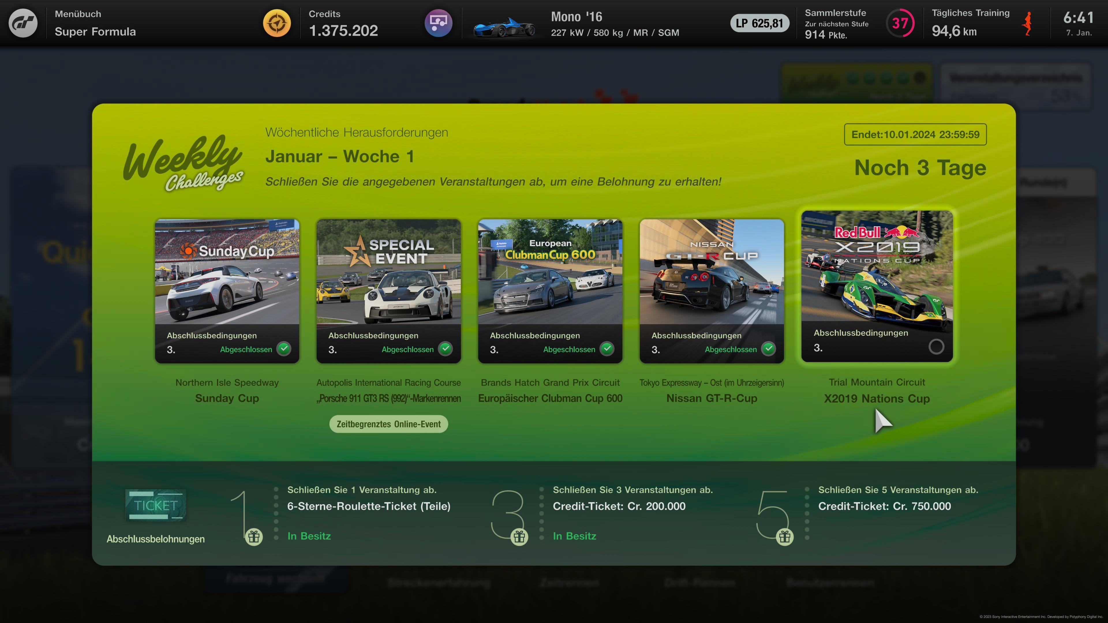Screen dimensions: 1108x623
Task: Open the Sammlerstufe 914 Pkte. info
Action: click(x=836, y=25)
